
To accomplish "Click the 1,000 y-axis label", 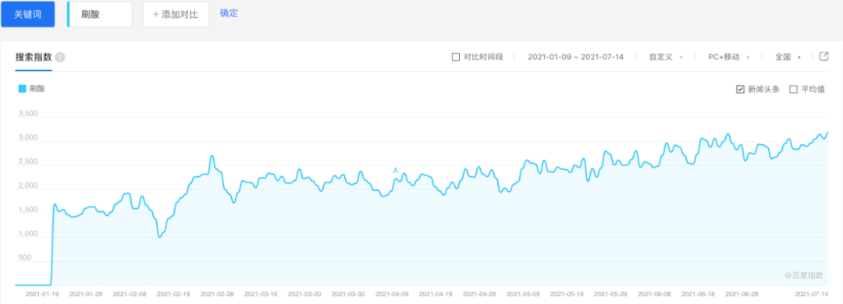I will pyautogui.click(x=27, y=234).
